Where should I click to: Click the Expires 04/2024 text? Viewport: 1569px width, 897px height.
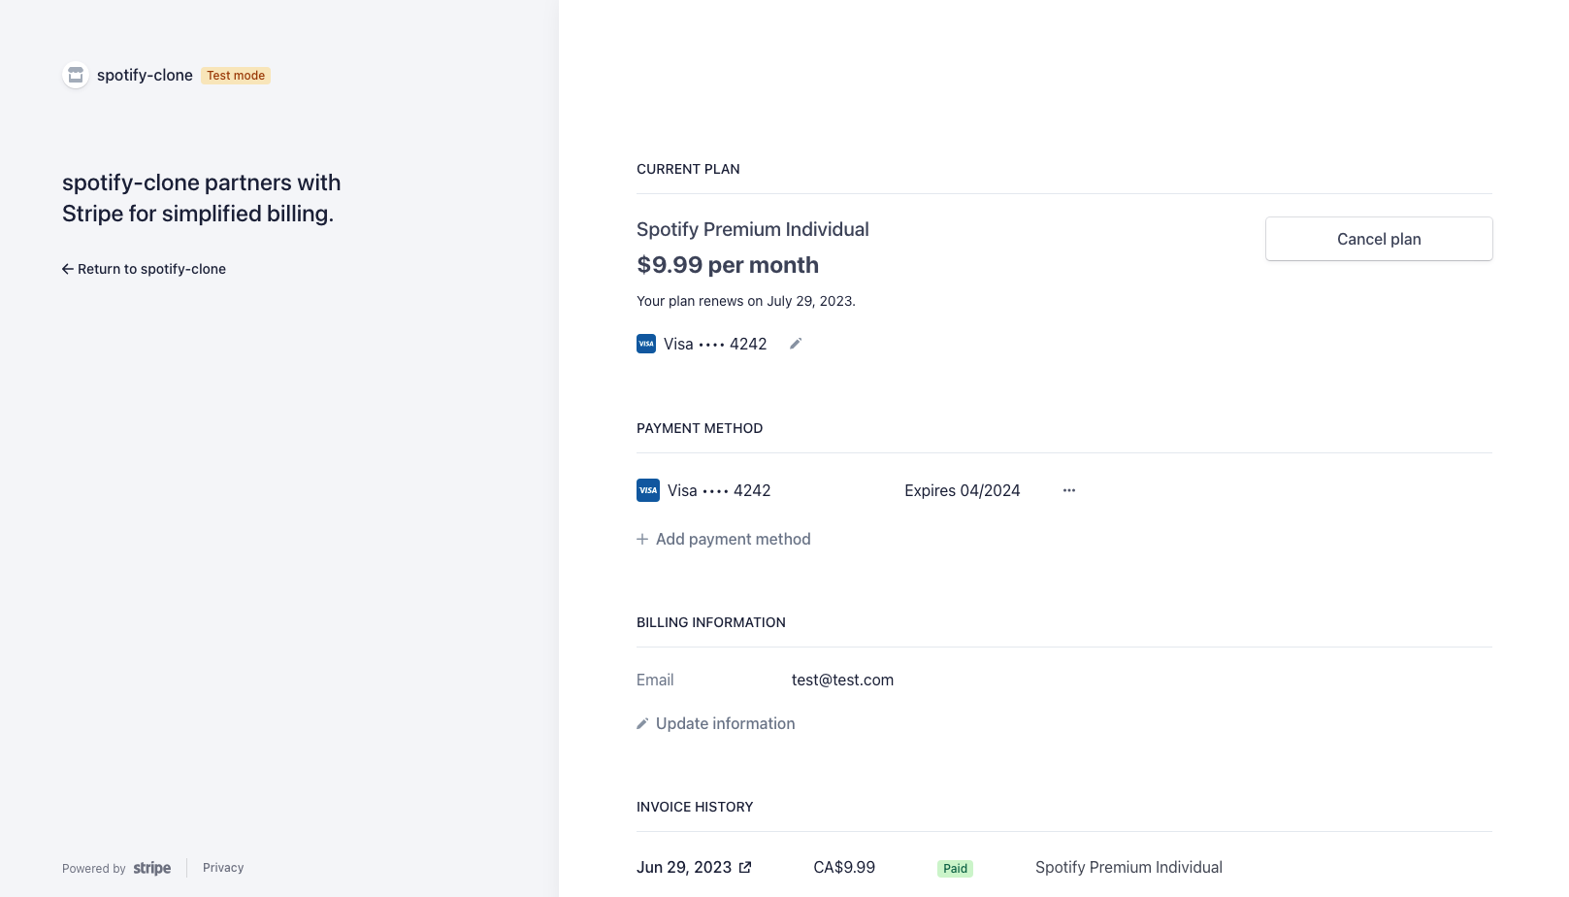point(963,490)
